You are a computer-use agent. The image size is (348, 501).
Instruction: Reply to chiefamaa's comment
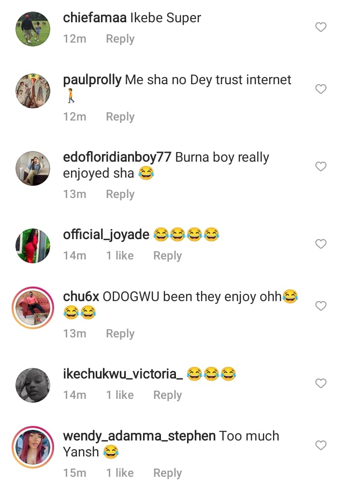click(x=120, y=39)
